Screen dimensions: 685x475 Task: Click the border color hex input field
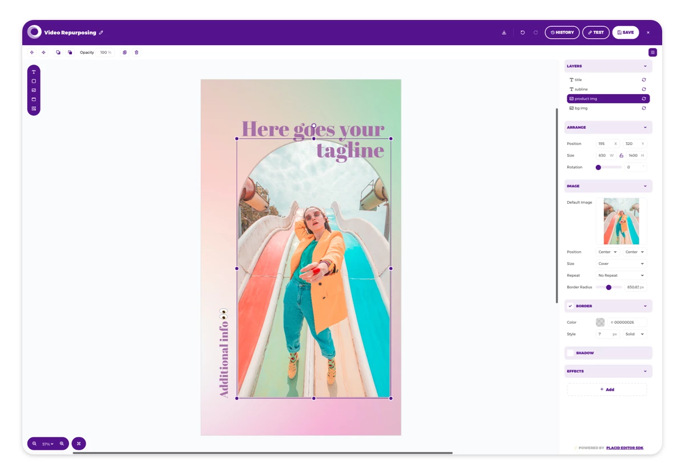pyautogui.click(x=627, y=322)
